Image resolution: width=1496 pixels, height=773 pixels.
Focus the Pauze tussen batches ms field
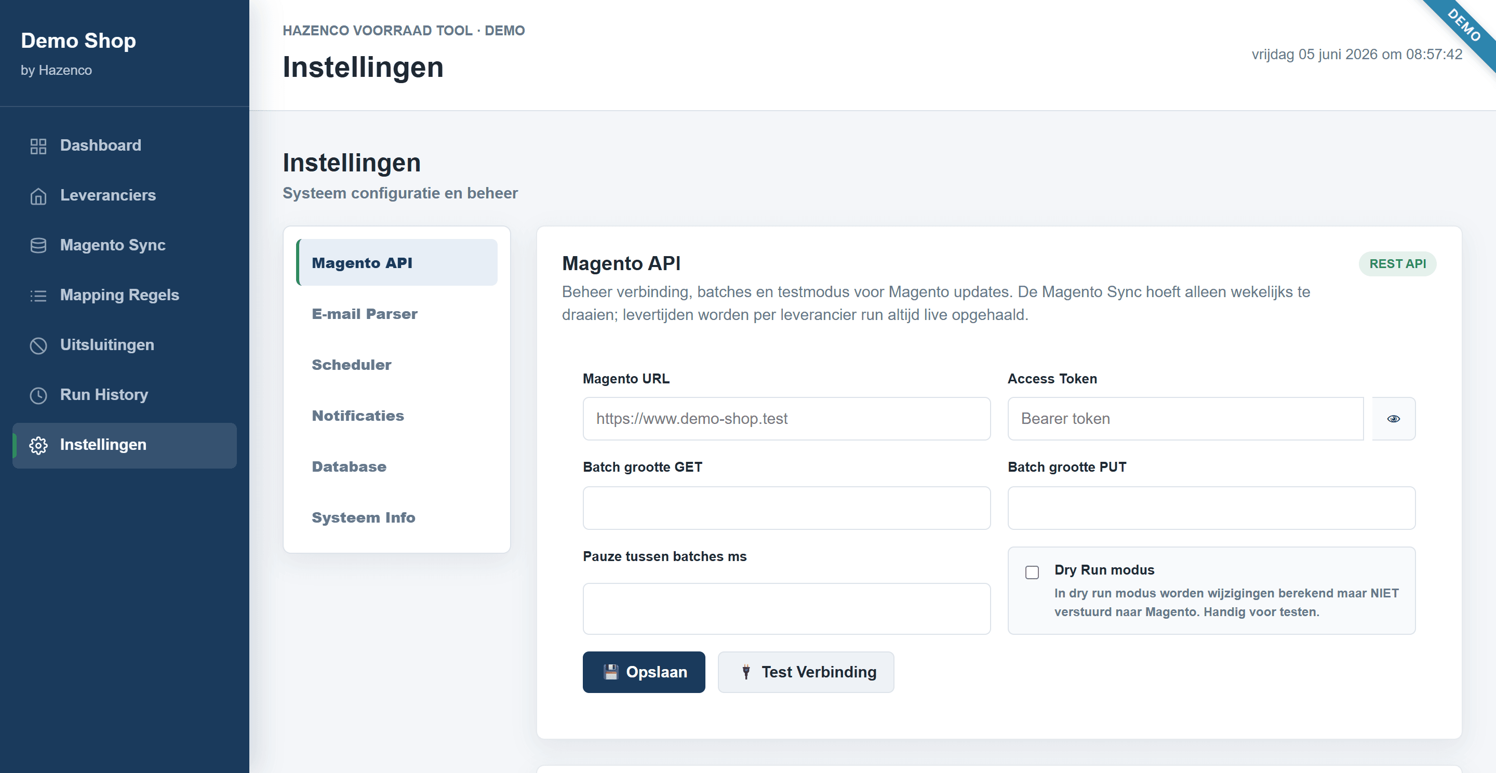coord(786,609)
